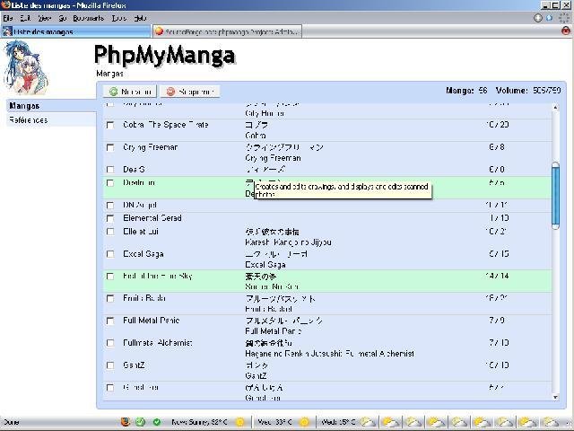Click the scroll-up arrow of the manga list
Screen dimensions: 574x431
click(x=555, y=108)
